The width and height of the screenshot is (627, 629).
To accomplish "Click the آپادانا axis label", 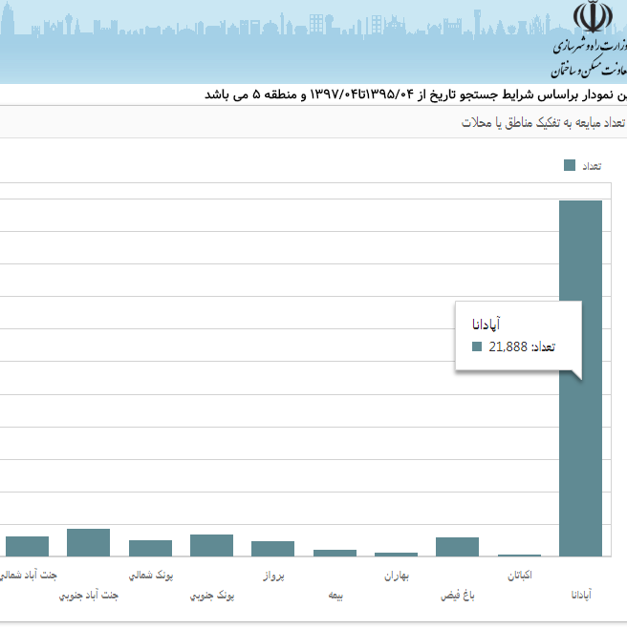I will (580, 595).
